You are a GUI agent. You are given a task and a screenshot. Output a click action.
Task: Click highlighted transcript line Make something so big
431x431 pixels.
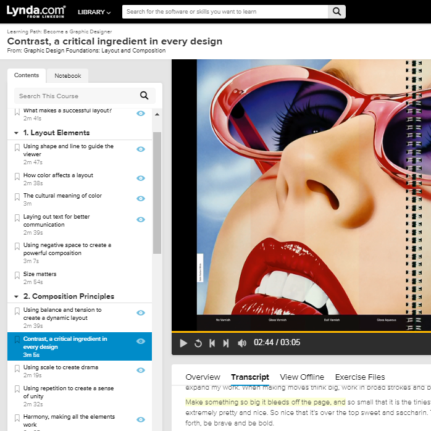pos(266,402)
